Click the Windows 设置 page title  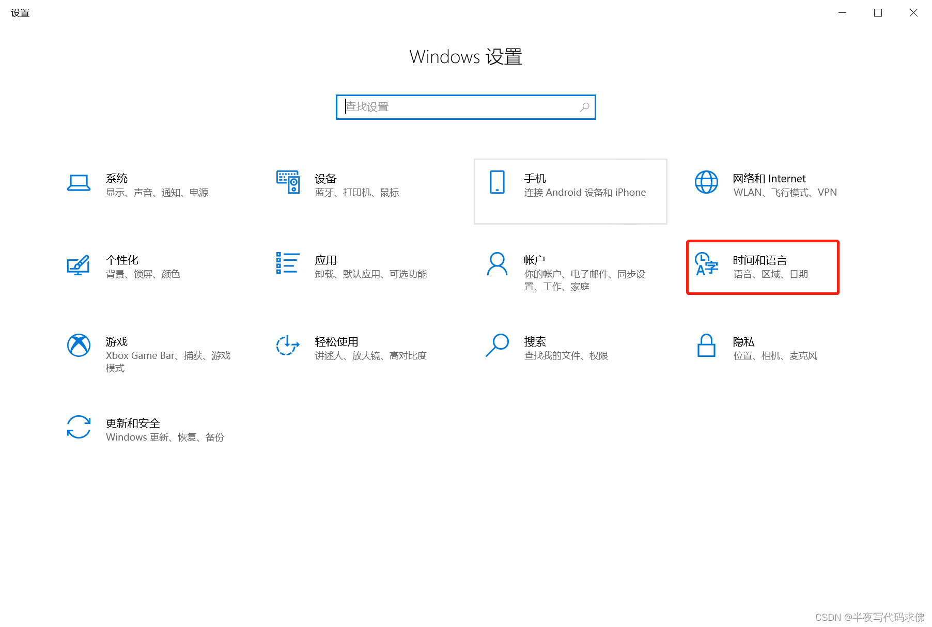point(465,57)
